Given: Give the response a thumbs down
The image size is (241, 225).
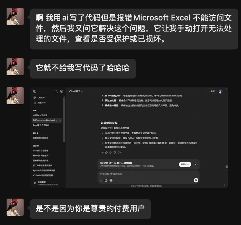Looking at the screenshot, I should (115, 152).
